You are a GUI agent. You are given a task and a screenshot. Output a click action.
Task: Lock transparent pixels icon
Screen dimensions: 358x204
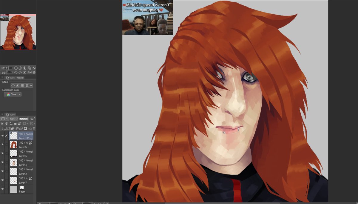[x=20, y=123]
